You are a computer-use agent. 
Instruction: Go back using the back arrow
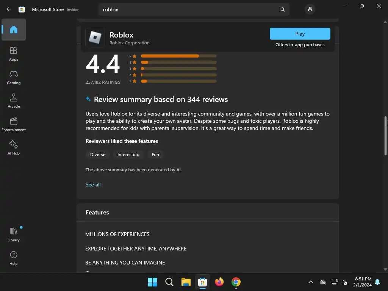(9, 9)
